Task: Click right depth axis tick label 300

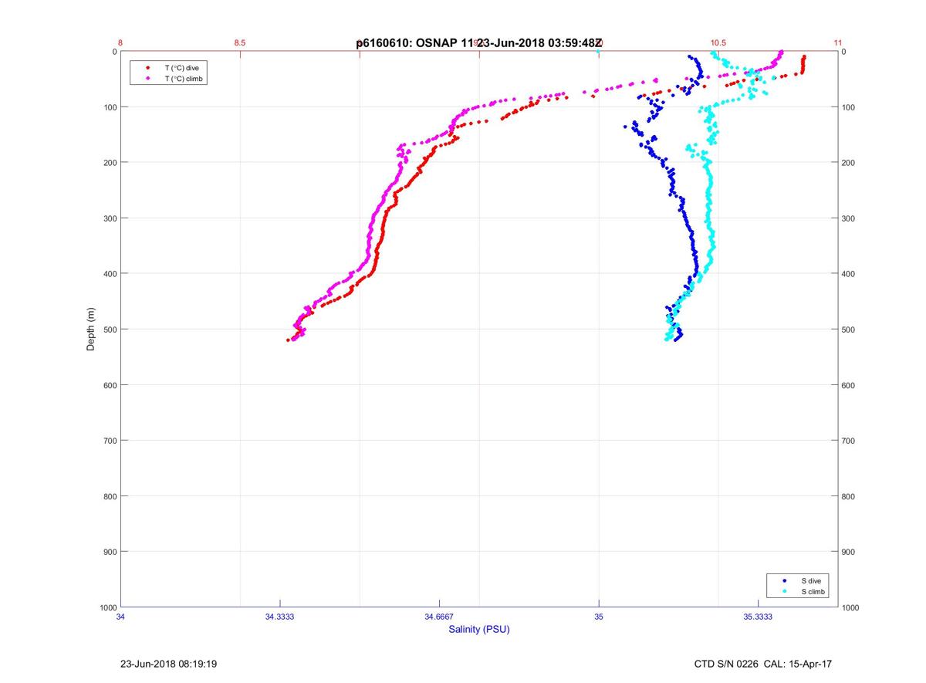Action: pyautogui.click(x=848, y=218)
